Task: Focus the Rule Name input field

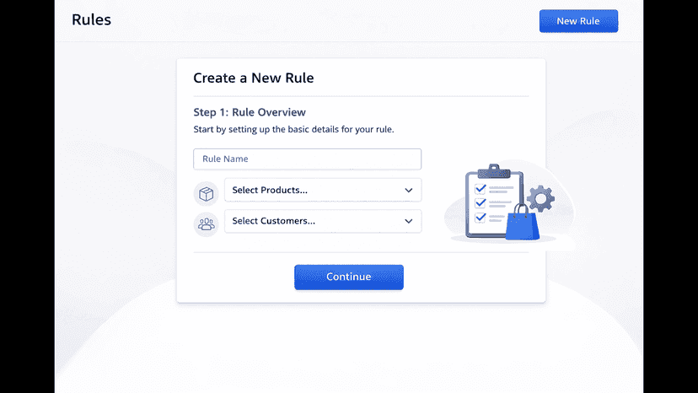Action: coord(307,159)
